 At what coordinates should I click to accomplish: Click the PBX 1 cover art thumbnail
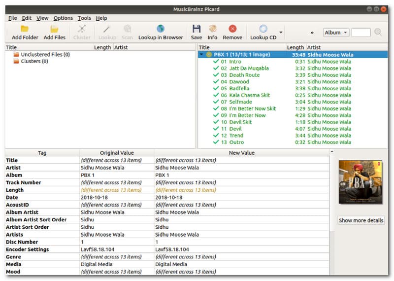coord(361,182)
